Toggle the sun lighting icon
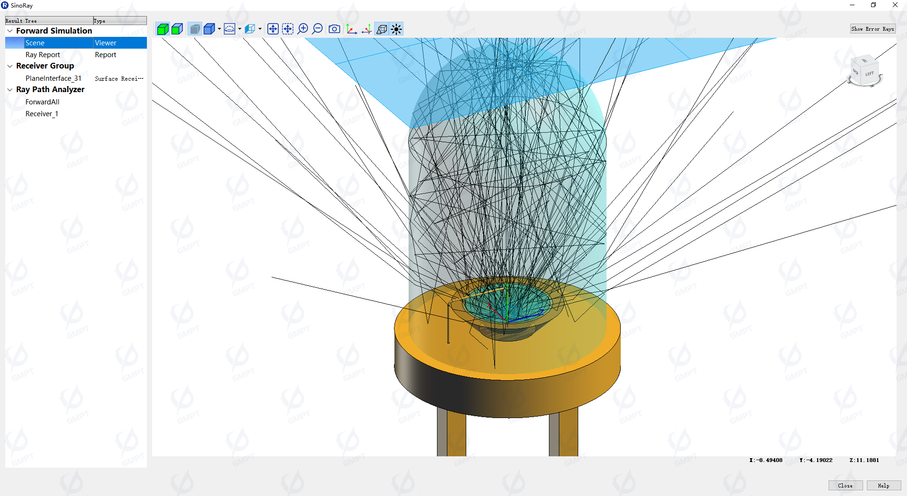Screen dimensions: 907x496 point(396,29)
